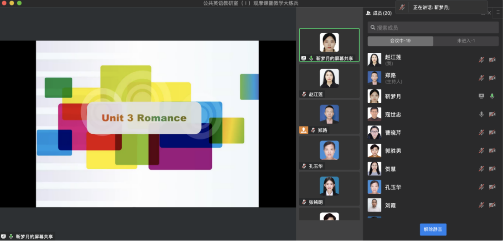503x241 pixels.
Task: Click the microphone icon beside 寇世忠
Action: [481, 115]
